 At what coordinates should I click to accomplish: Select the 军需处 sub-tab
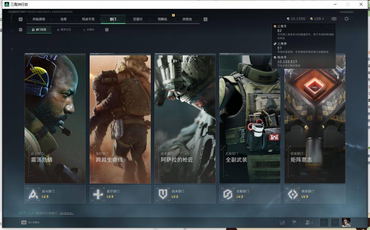click(89, 29)
